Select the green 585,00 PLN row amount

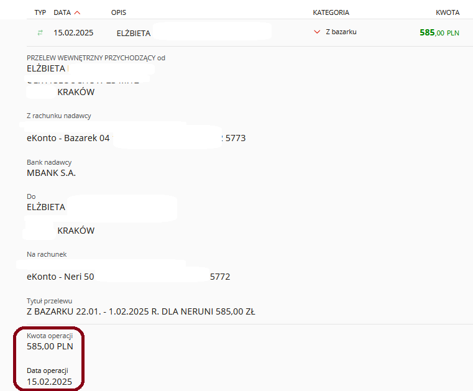pyautogui.click(x=439, y=32)
